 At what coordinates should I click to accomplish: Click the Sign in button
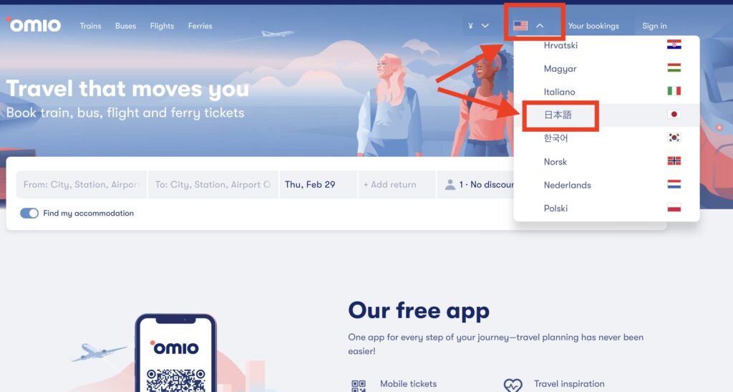pos(654,26)
